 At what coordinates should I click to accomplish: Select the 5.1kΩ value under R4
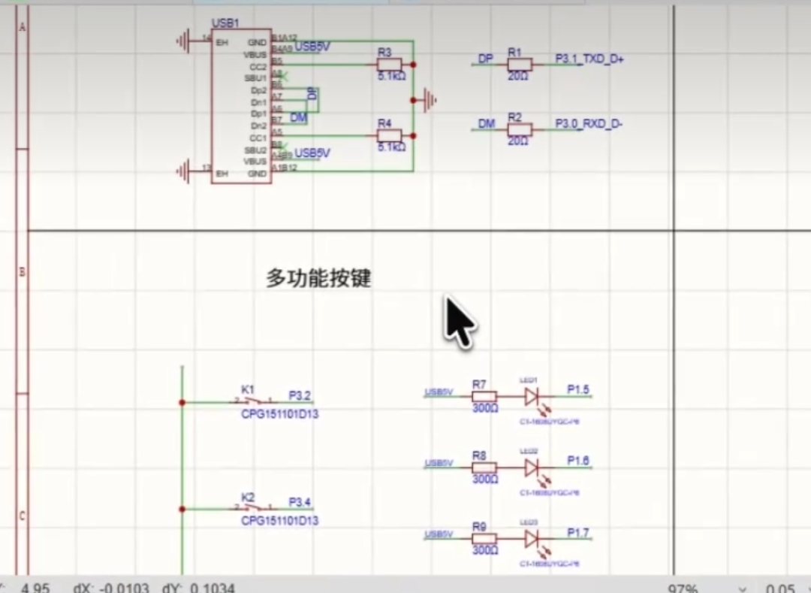(x=391, y=147)
